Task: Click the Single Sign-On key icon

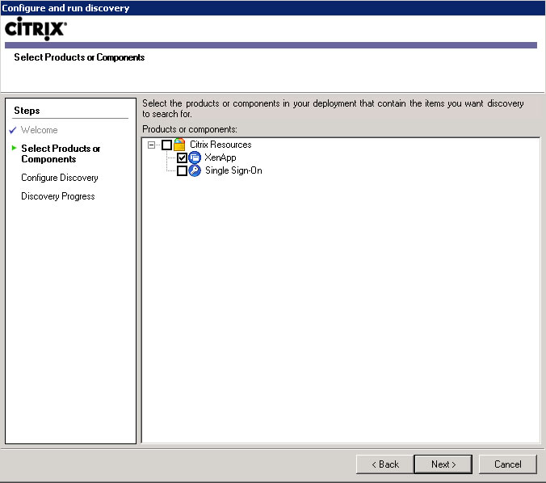Action: pyautogui.click(x=195, y=170)
